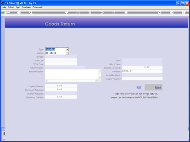Click the Return Value field

click(x=142, y=64)
